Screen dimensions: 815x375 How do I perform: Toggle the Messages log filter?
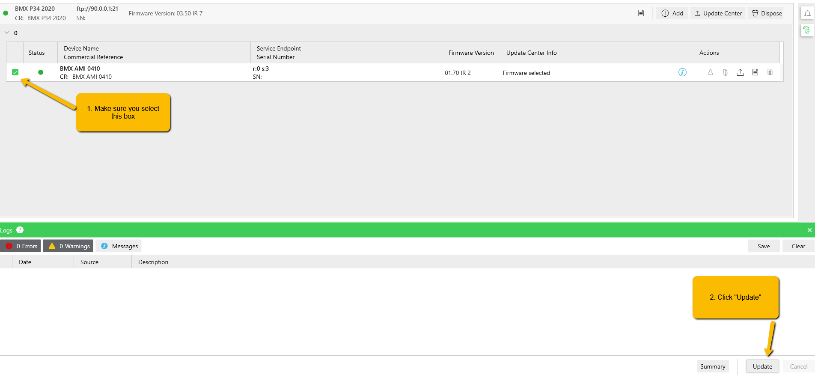(x=119, y=246)
